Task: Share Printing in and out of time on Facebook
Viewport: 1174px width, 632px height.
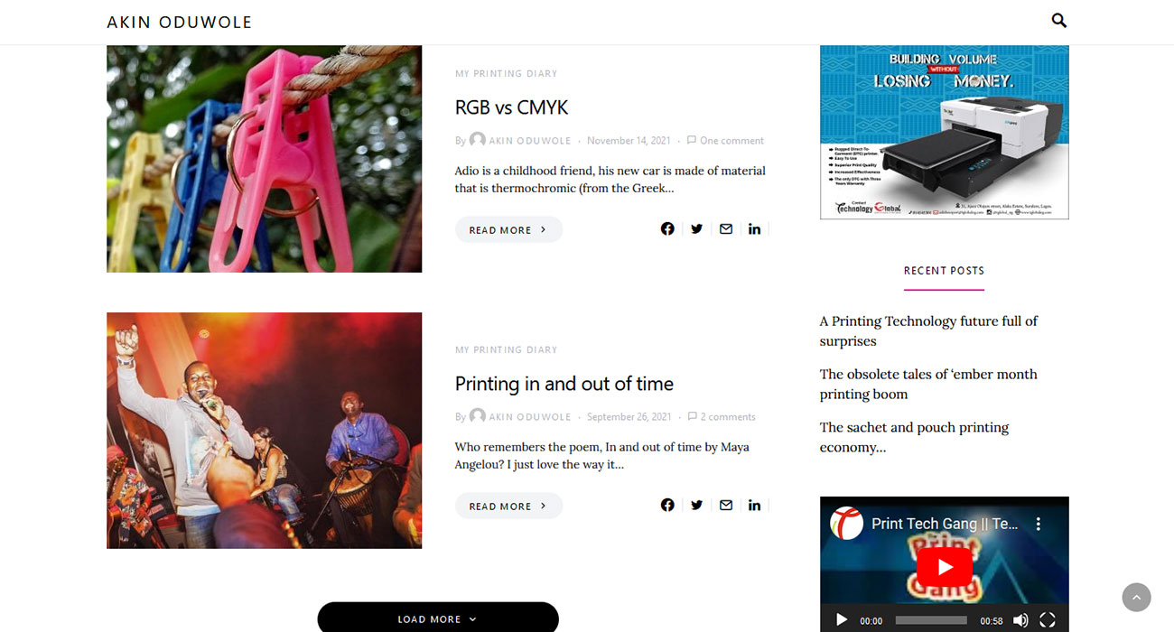Action: tap(667, 506)
